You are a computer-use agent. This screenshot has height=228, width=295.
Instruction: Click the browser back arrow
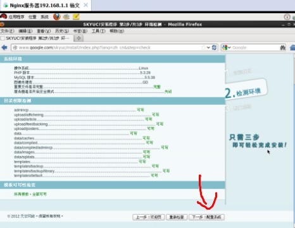[x=4, y=47]
